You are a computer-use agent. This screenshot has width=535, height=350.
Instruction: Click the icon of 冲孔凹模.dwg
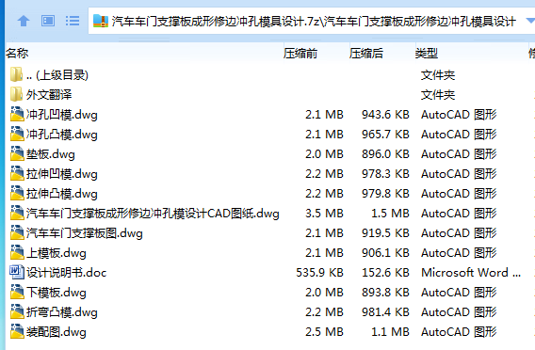pyautogui.click(x=17, y=114)
